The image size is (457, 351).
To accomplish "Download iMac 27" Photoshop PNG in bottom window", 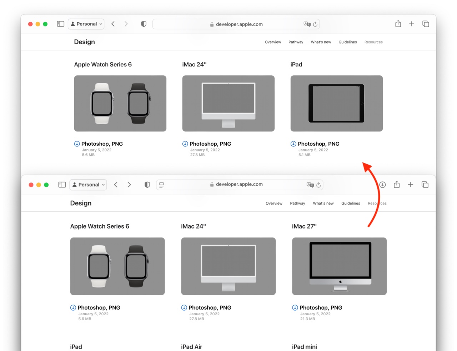I will click(x=317, y=308).
